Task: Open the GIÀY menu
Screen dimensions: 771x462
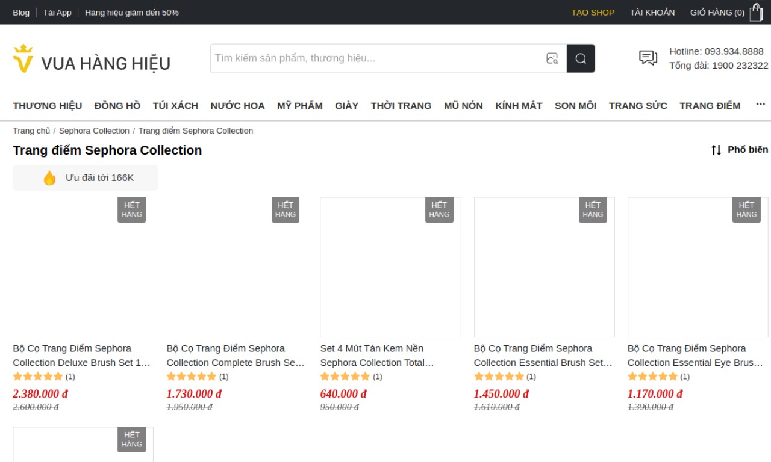Action: (346, 106)
